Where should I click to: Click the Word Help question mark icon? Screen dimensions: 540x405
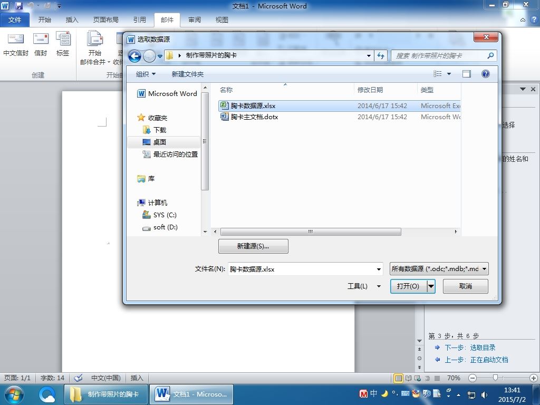[x=534, y=20]
